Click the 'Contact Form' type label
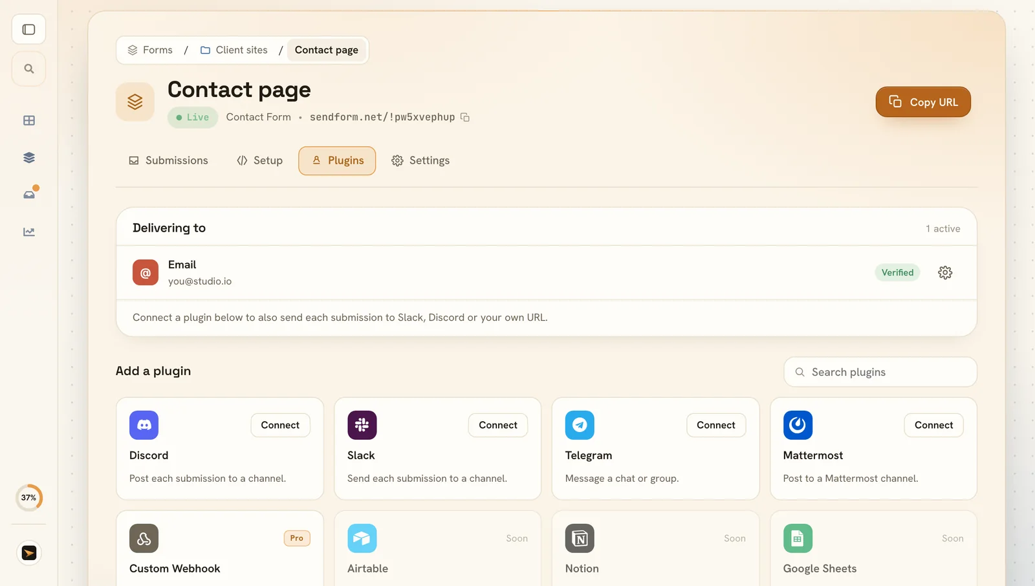The image size is (1035, 586). 258,117
